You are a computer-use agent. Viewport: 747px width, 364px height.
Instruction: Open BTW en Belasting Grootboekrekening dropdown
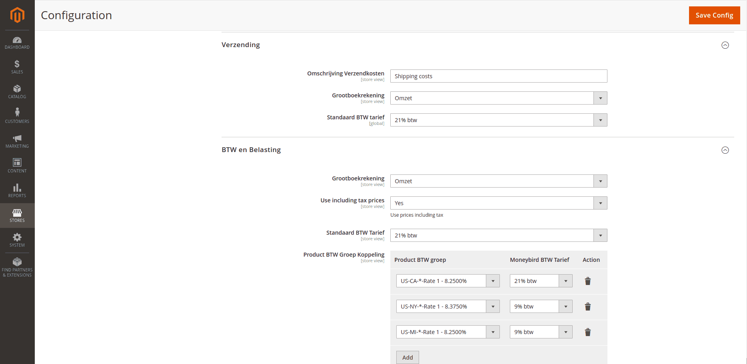[x=499, y=181]
